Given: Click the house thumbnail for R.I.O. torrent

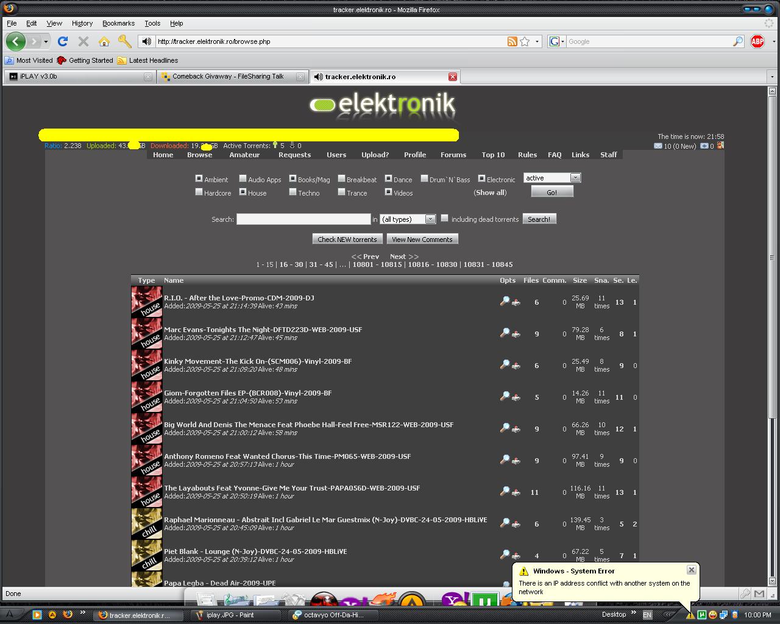Looking at the screenshot, I should pyautogui.click(x=147, y=302).
